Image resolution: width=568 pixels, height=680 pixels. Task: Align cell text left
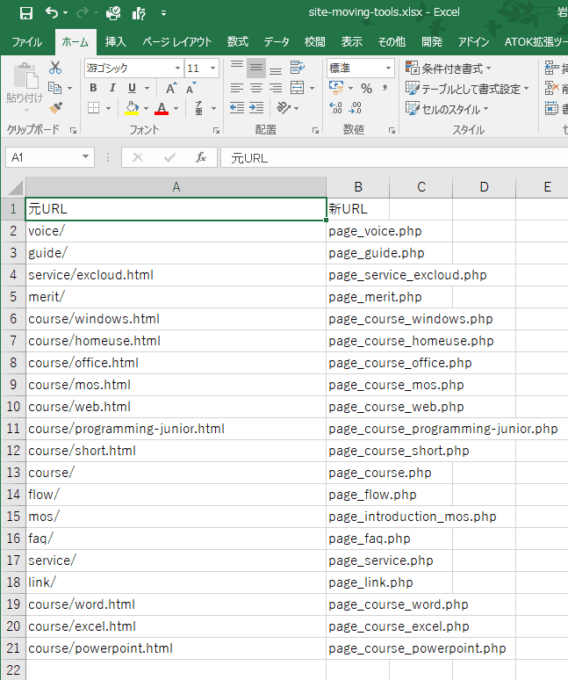(237, 88)
